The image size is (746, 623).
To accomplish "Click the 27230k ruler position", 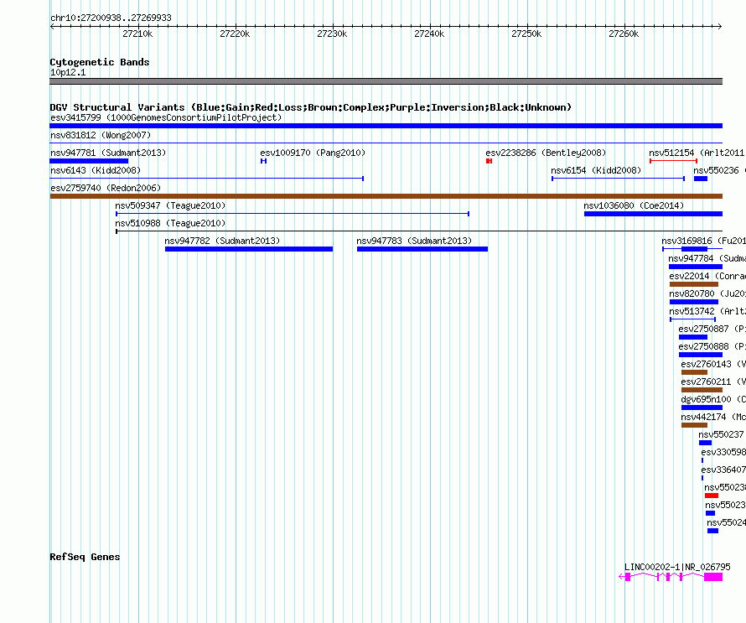I will tap(332, 34).
